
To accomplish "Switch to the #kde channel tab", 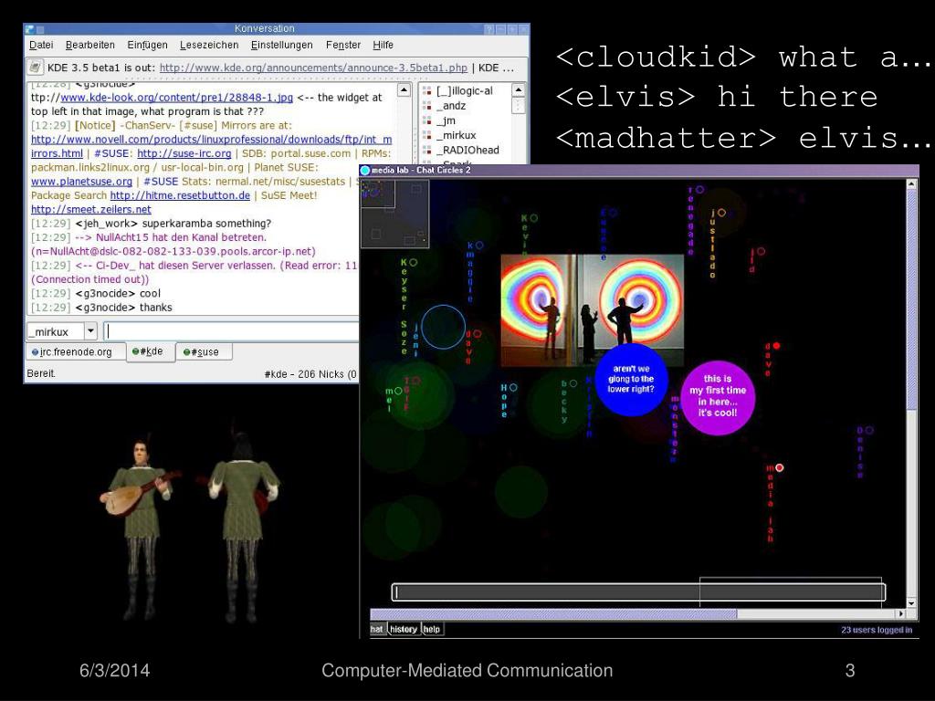I will pyautogui.click(x=152, y=351).
